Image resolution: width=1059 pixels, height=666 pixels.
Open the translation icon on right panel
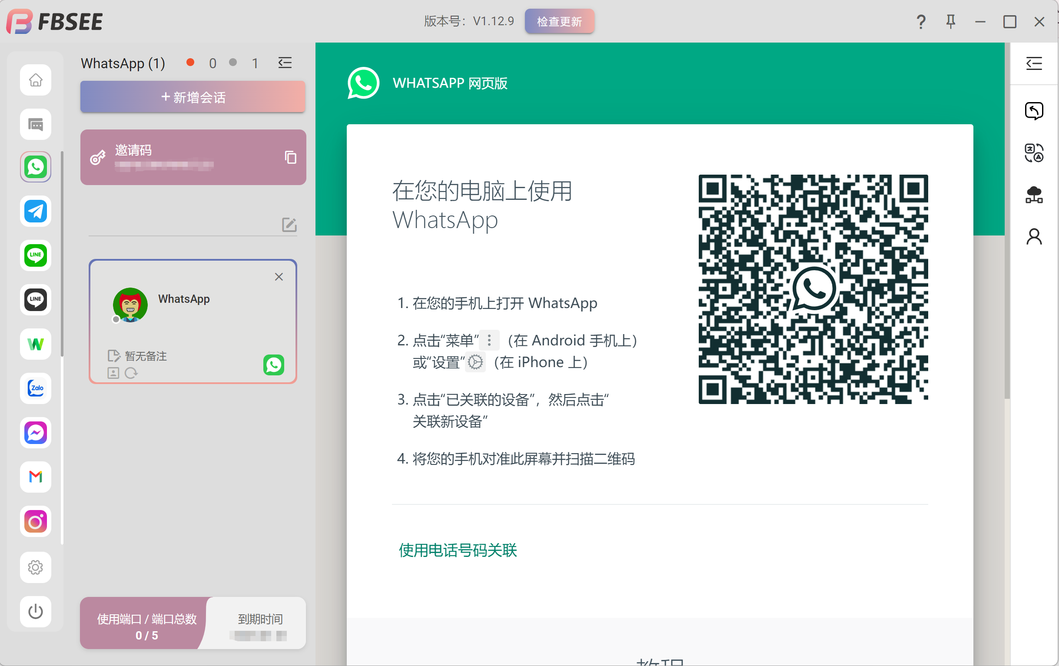pyautogui.click(x=1034, y=153)
